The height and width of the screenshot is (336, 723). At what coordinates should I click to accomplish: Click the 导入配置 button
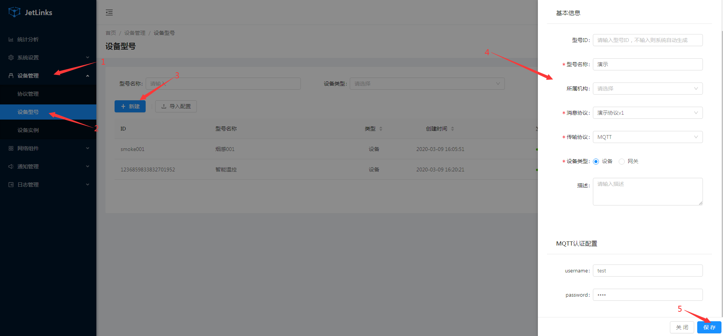click(x=176, y=106)
